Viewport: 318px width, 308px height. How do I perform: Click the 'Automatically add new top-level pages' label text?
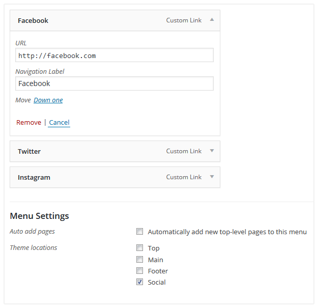click(227, 232)
